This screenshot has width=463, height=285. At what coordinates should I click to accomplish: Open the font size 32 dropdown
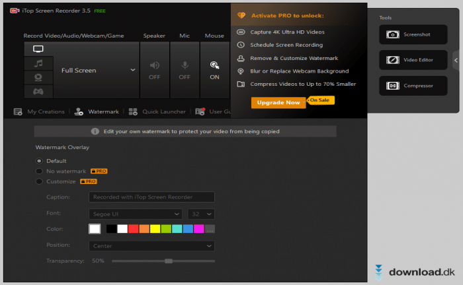[201, 214]
